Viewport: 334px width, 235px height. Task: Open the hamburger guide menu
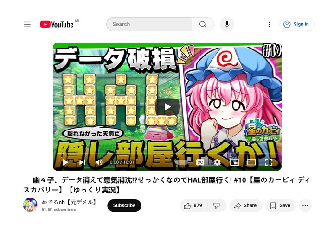coord(27,24)
